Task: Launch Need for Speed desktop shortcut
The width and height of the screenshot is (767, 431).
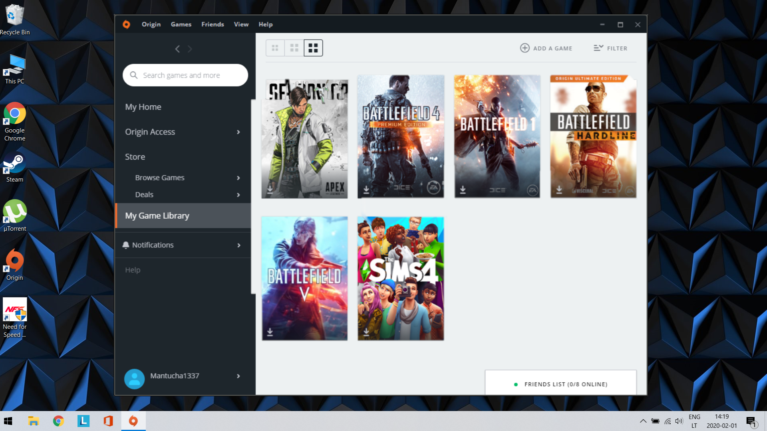Action: pos(15,318)
